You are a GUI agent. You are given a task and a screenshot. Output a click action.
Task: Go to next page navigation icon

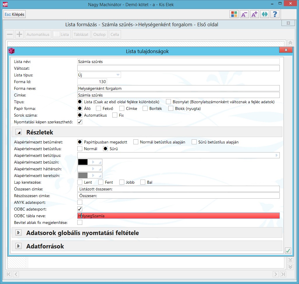point(276,274)
